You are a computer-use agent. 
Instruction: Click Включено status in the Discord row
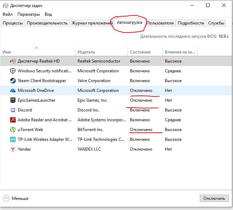[x=140, y=110]
